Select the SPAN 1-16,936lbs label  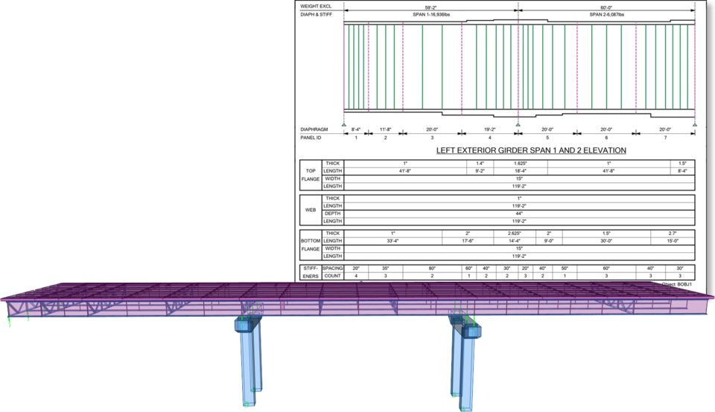click(431, 14)
